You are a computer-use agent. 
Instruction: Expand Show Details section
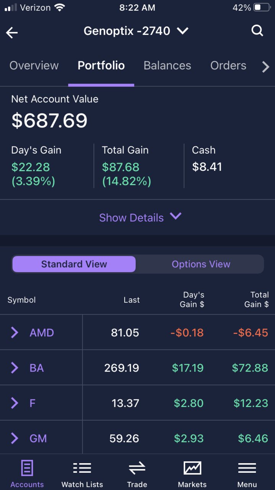click(x=140, y=217)
